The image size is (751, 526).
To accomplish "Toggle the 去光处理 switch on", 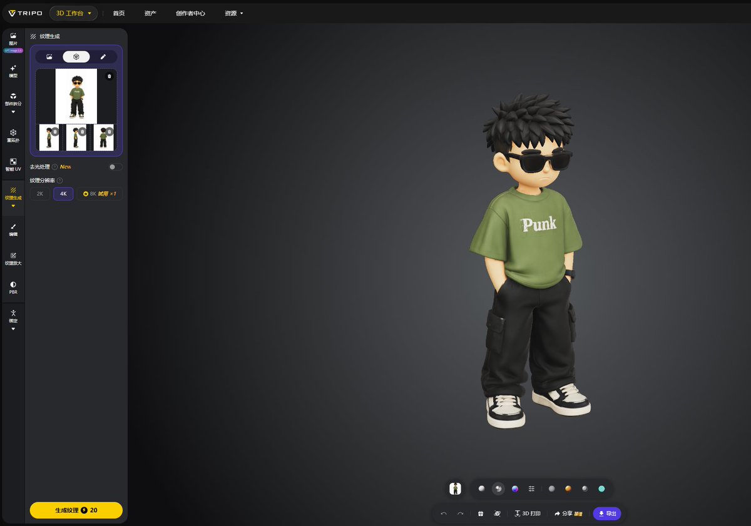I will click(x=115, y=167).
